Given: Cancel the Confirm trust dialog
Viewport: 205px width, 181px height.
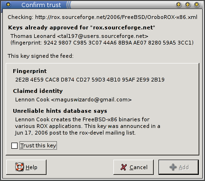Looking at the screenshot, I should coord(133,167).
